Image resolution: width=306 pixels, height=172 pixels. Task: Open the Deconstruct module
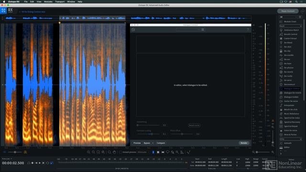(x=288, y=85)
